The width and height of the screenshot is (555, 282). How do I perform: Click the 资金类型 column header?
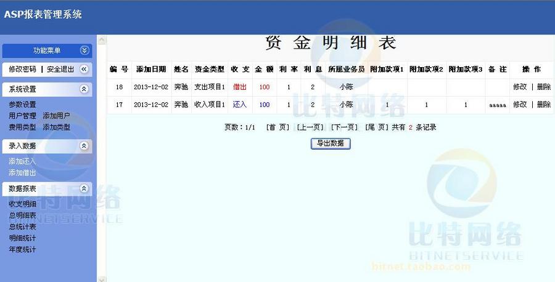(x=210, y=69)
